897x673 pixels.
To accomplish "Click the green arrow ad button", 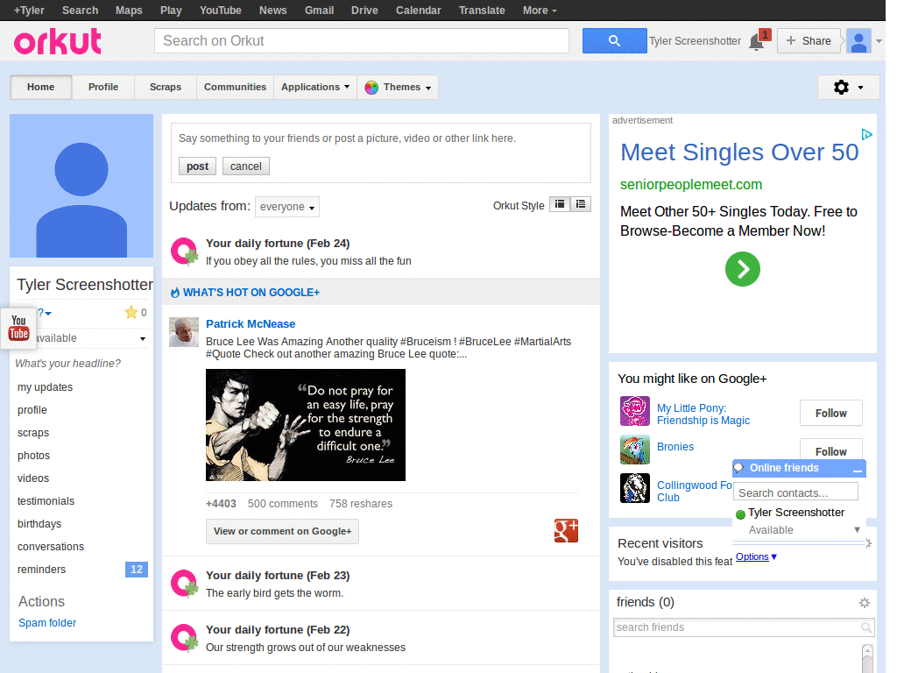I will 743,269.
